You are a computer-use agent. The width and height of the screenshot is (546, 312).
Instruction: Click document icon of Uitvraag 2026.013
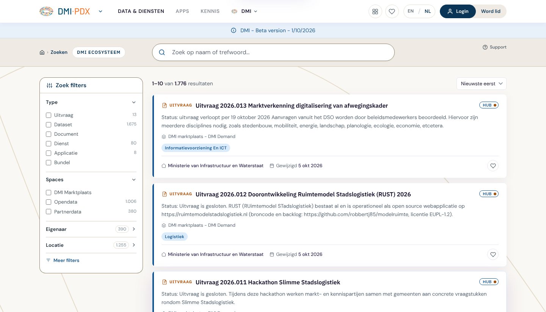165,105
